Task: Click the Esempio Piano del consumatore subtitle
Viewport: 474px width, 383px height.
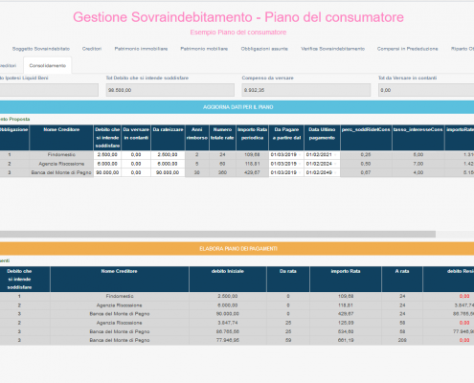Action: (238, 33)
